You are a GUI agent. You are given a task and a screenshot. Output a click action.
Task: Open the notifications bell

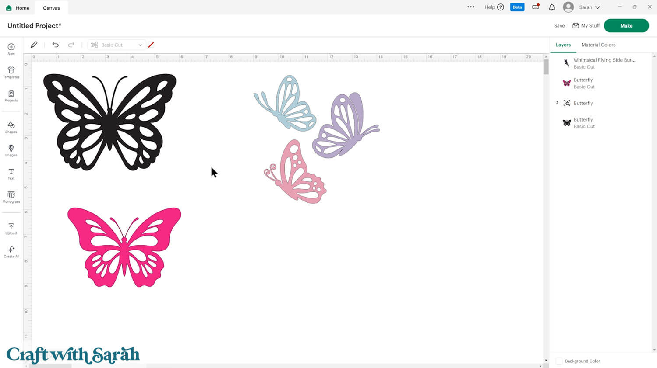tap(552, 7)
